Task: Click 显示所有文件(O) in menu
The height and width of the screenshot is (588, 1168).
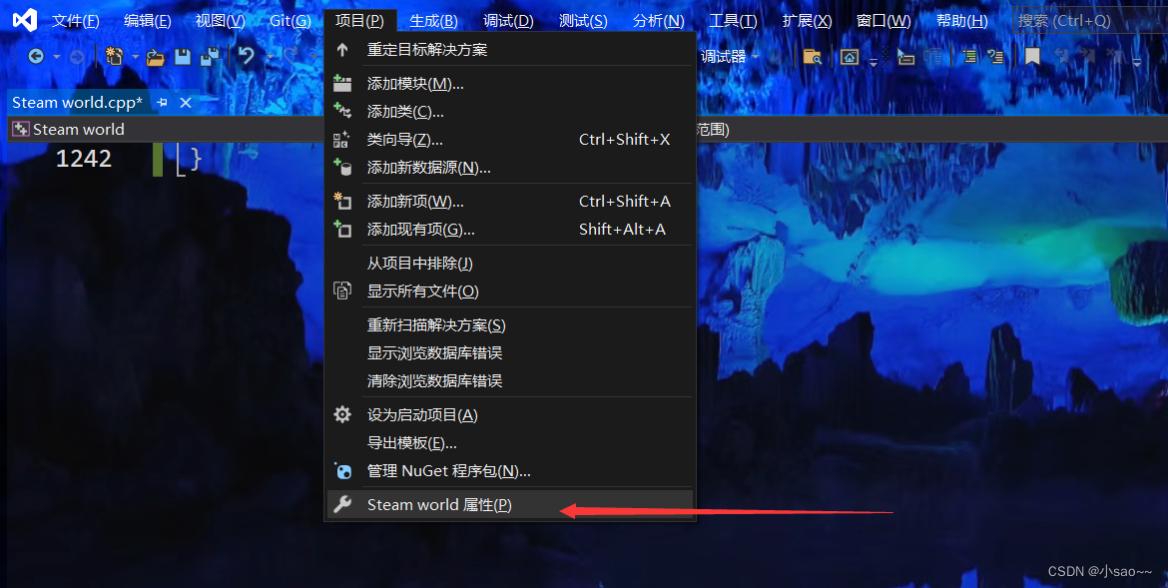Action: point(422,292)
